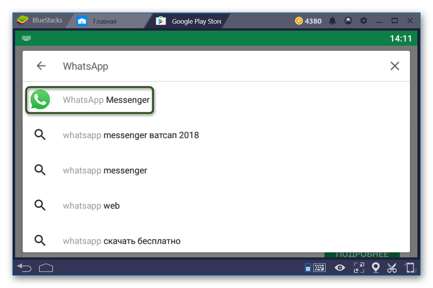Click the WhatsApp green logo icon

click(x=40, y=100)
